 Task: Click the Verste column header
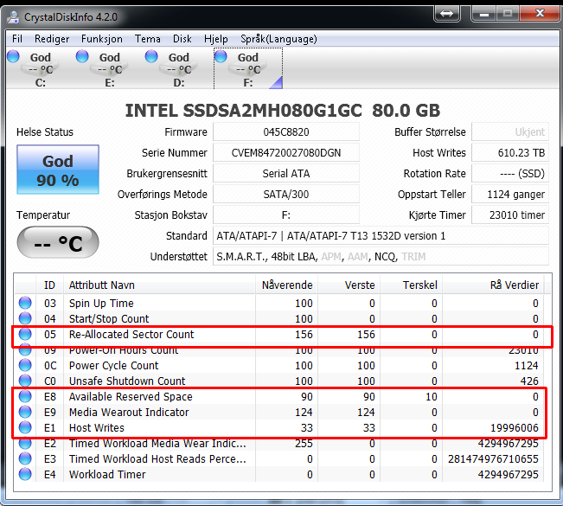(x=349, y=285)
